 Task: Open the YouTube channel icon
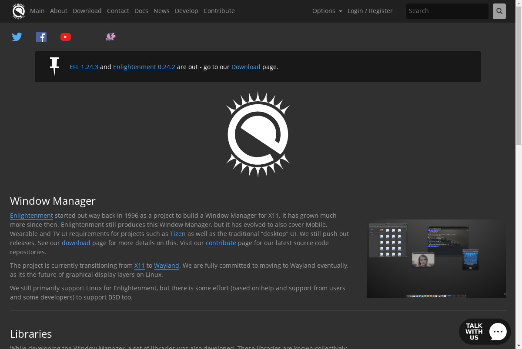(66, 37)
